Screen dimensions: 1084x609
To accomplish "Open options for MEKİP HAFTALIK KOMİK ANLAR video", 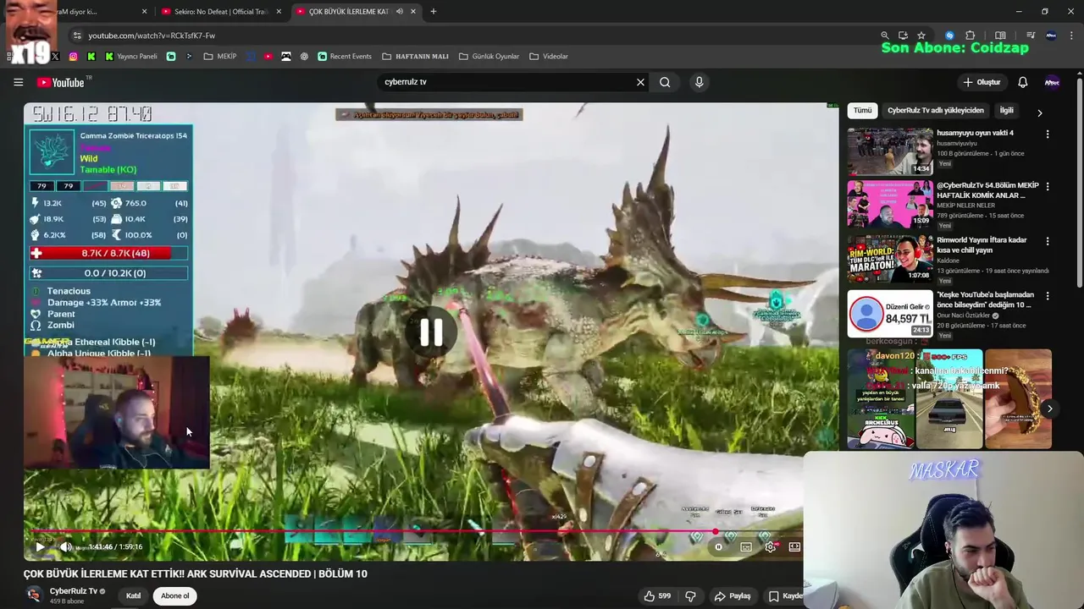I will (x=1048, y=186).
